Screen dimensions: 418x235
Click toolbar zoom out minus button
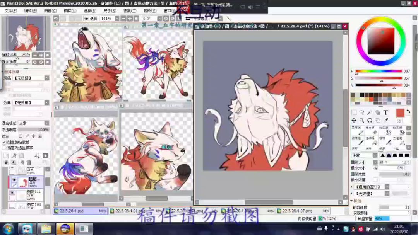[x=123, y=19]
